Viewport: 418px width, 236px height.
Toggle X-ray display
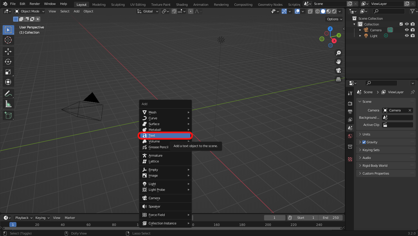point(310,11)
